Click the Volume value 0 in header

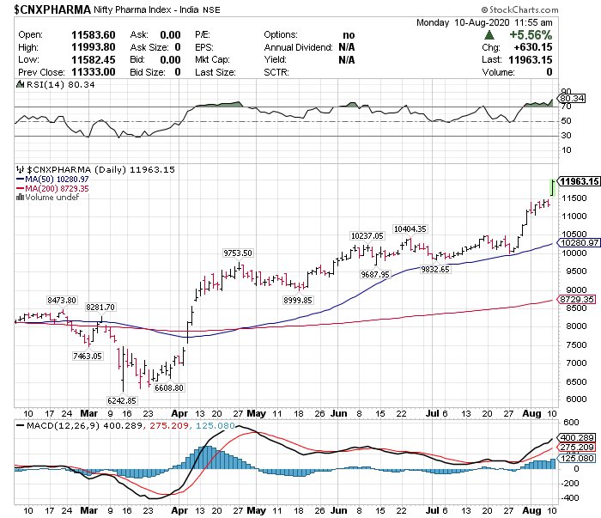click(x=549, y=72)
